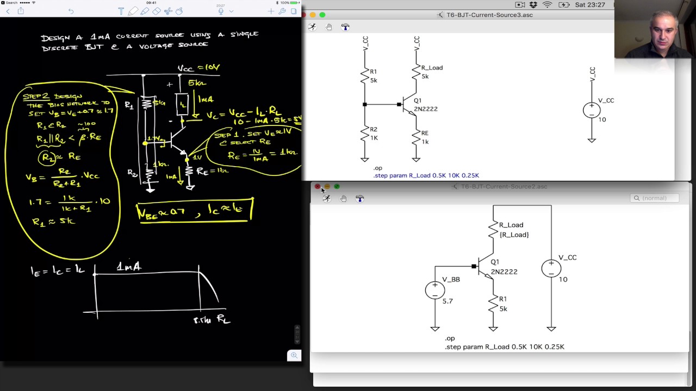The height and width of the screenshot is (391, 696).
Task: Select resistor R1 5k in Current-Source3 schematic
Action: tap(365, 75)
